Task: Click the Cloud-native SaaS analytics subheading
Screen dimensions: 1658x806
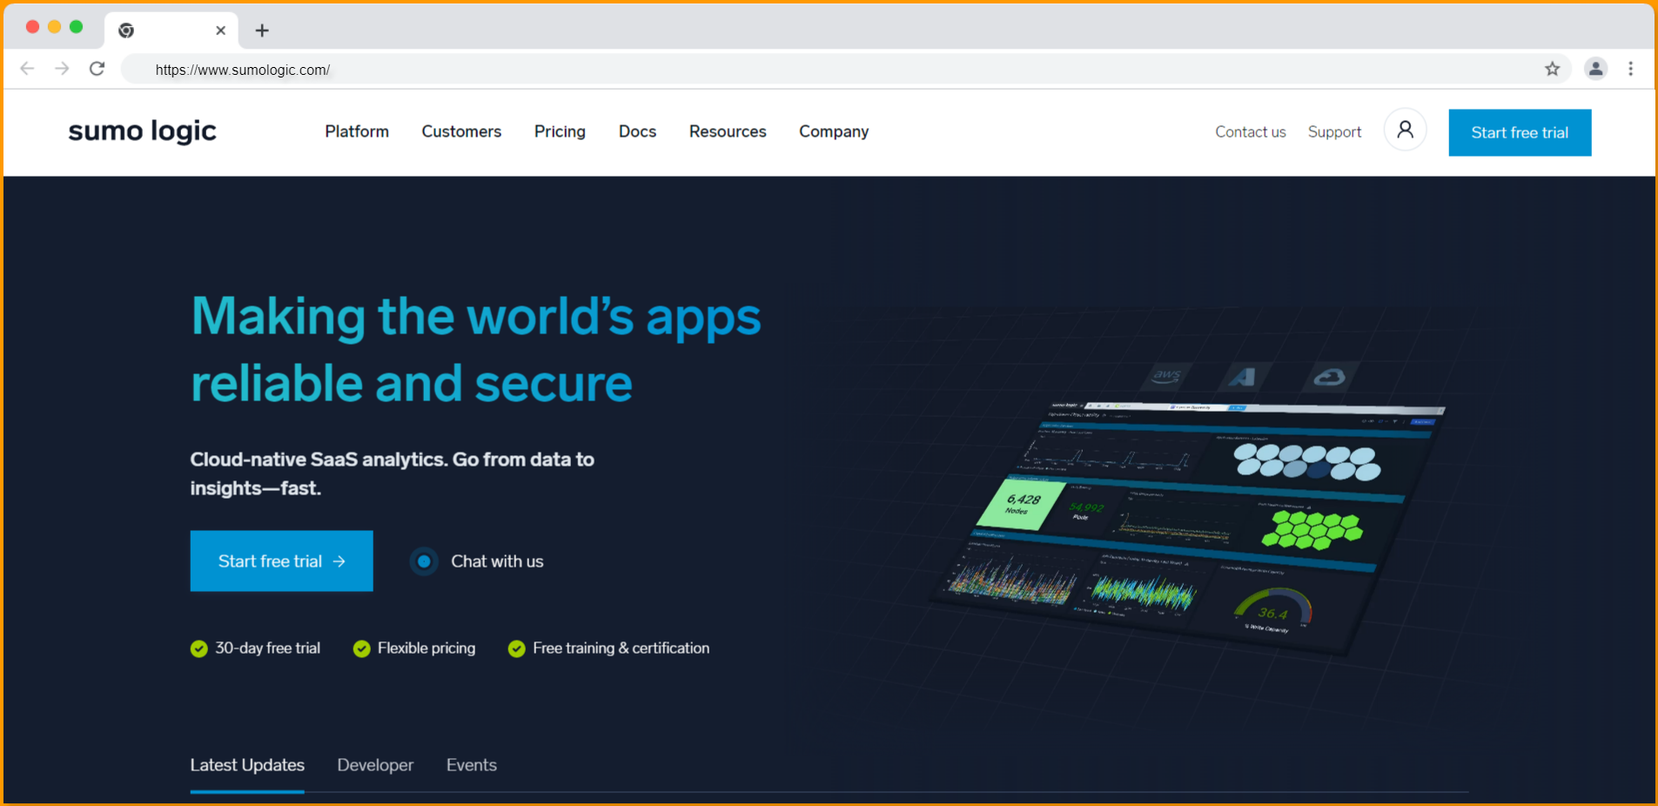Action: [x=393, y=474]
